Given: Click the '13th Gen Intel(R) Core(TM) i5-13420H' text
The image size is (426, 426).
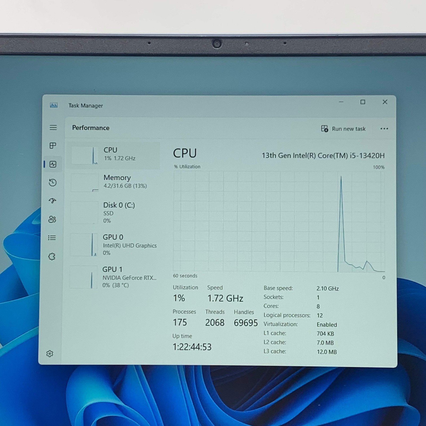Looking at the screenshot, I should coord(323,155).
